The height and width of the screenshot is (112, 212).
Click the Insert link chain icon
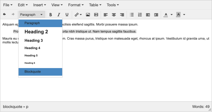(x=77, y=14)
